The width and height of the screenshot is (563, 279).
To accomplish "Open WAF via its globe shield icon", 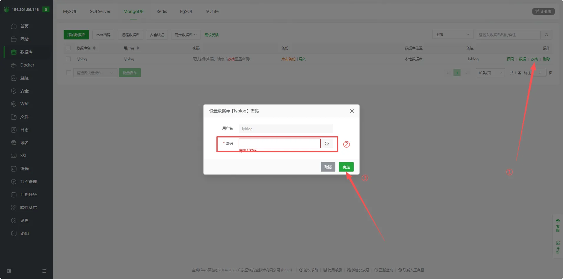I will 14,104.
